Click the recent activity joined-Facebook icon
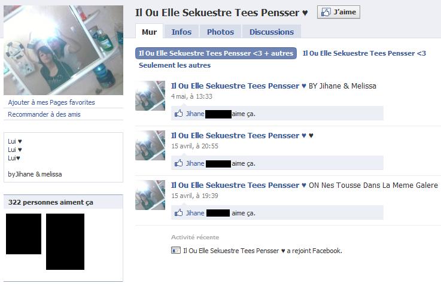441x286 pixels. pyautogui.click(x=176, y=250)
